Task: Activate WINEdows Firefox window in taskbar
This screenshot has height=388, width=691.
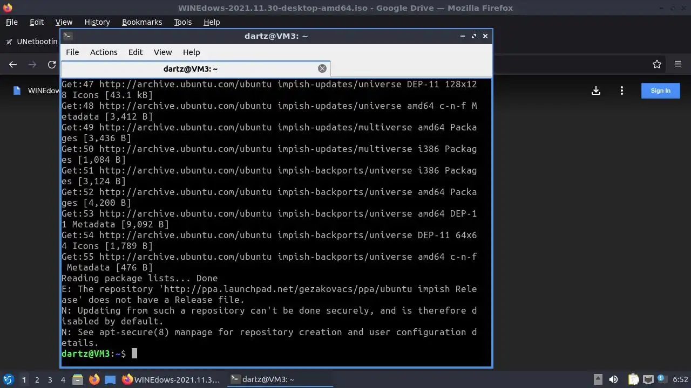Action: (x=171, y=379)
